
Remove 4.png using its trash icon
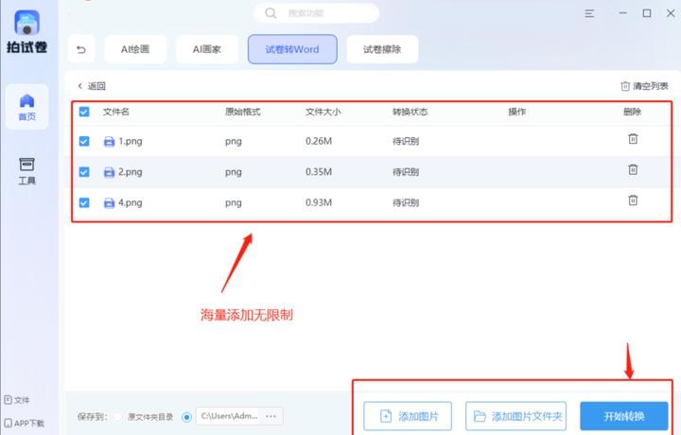click(633, 200)
